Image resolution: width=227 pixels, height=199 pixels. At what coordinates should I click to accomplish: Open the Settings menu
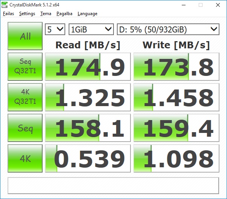tap(27, 14)
